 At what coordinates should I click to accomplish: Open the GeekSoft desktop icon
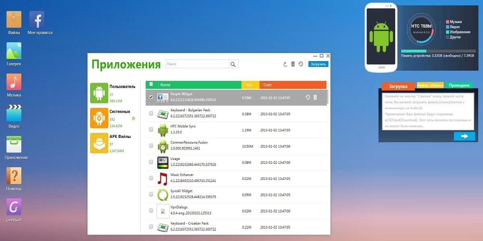click(14, 207)
